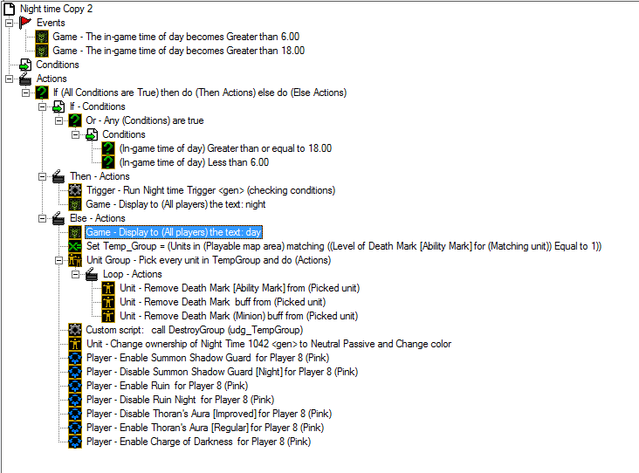Click the player icon of 'Enable Summon Shadow Guard'
639x473 pixels.
pos(75,358)
